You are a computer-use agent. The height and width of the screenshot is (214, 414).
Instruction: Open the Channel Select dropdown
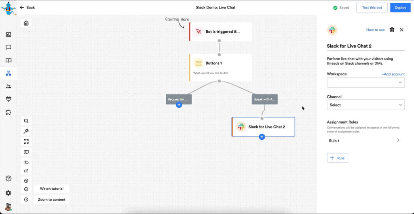365,105
